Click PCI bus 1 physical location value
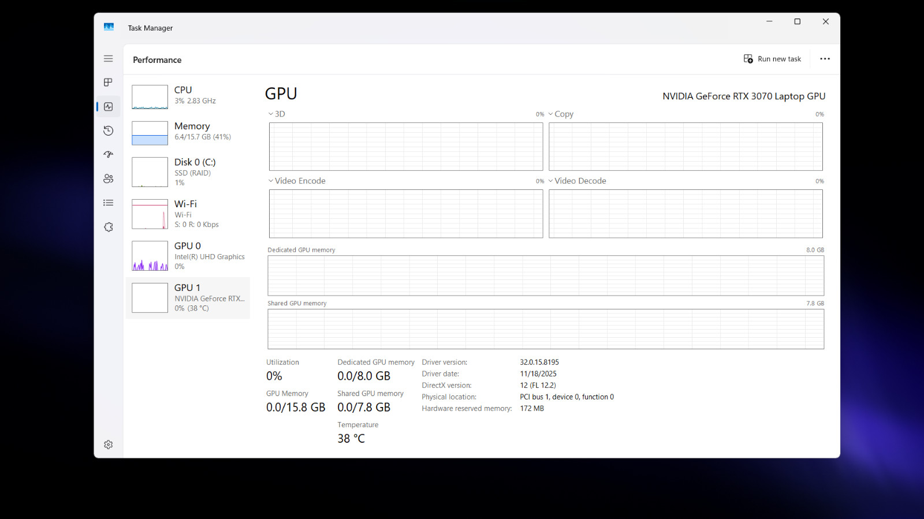This screenshot has height=519, width=924. tap(567, 397)
